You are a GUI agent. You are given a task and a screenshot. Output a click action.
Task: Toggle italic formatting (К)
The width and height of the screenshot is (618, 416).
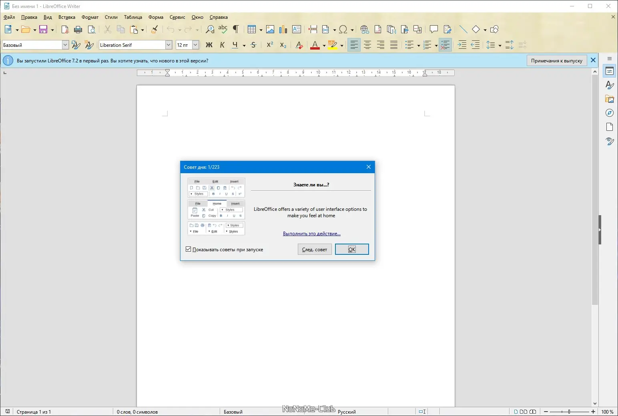pyautogui.click(x=222, y=45)
